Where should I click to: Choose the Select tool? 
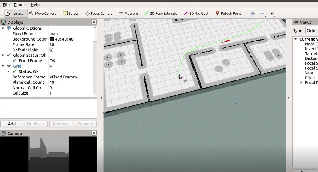(x=70, y=14)
